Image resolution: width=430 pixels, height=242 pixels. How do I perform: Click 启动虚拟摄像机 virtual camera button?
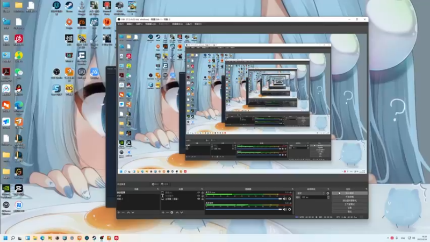click(350, 201)
